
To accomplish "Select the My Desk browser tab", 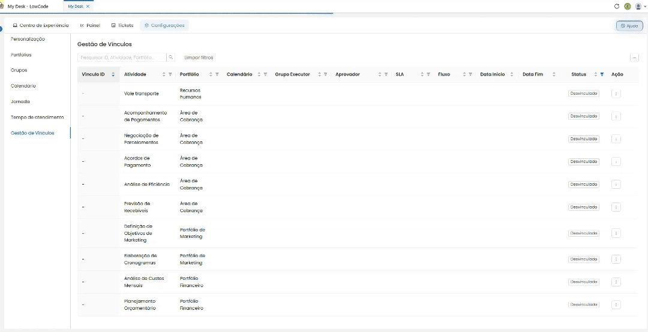I will point(76,7).
